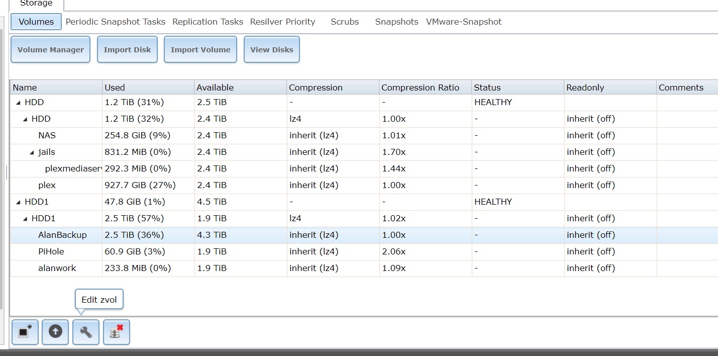718x356 pixels.
Task: Click the "233.8 MiB (0%)" used value
Action: click(138, 268)
